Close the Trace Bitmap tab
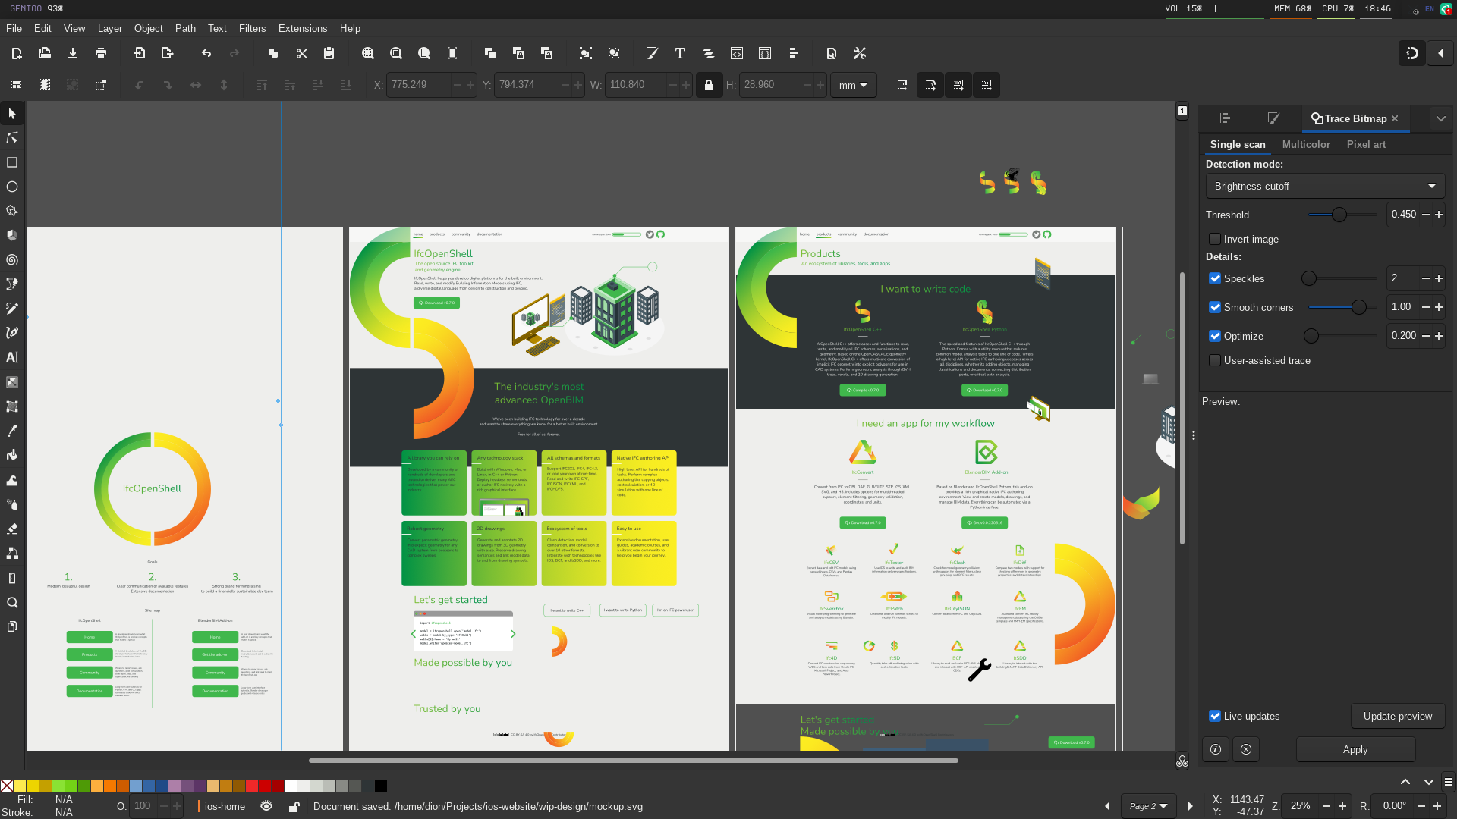The image size is (1457, 819). 1395,118
